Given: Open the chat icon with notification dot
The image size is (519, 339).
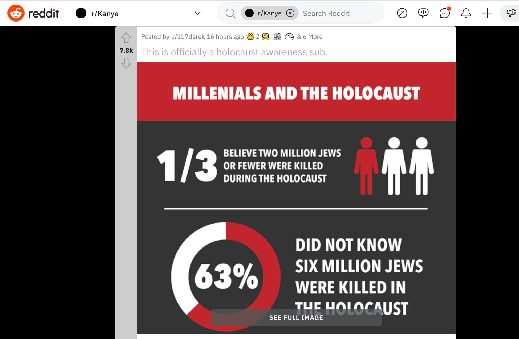Looking at the screenshot, I should (445, 13).
